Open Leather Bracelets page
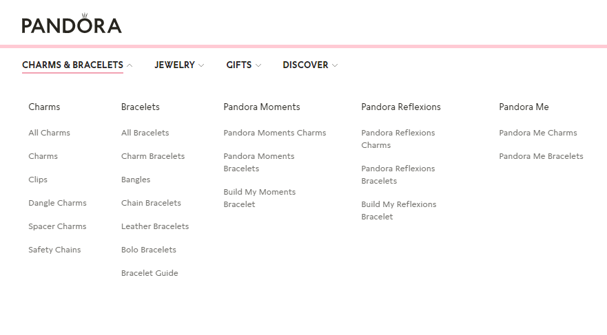 point(155,226)
